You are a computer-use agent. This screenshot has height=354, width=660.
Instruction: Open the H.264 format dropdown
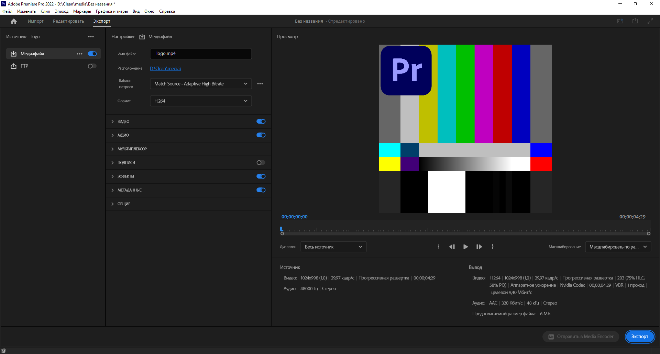[201, 101]
